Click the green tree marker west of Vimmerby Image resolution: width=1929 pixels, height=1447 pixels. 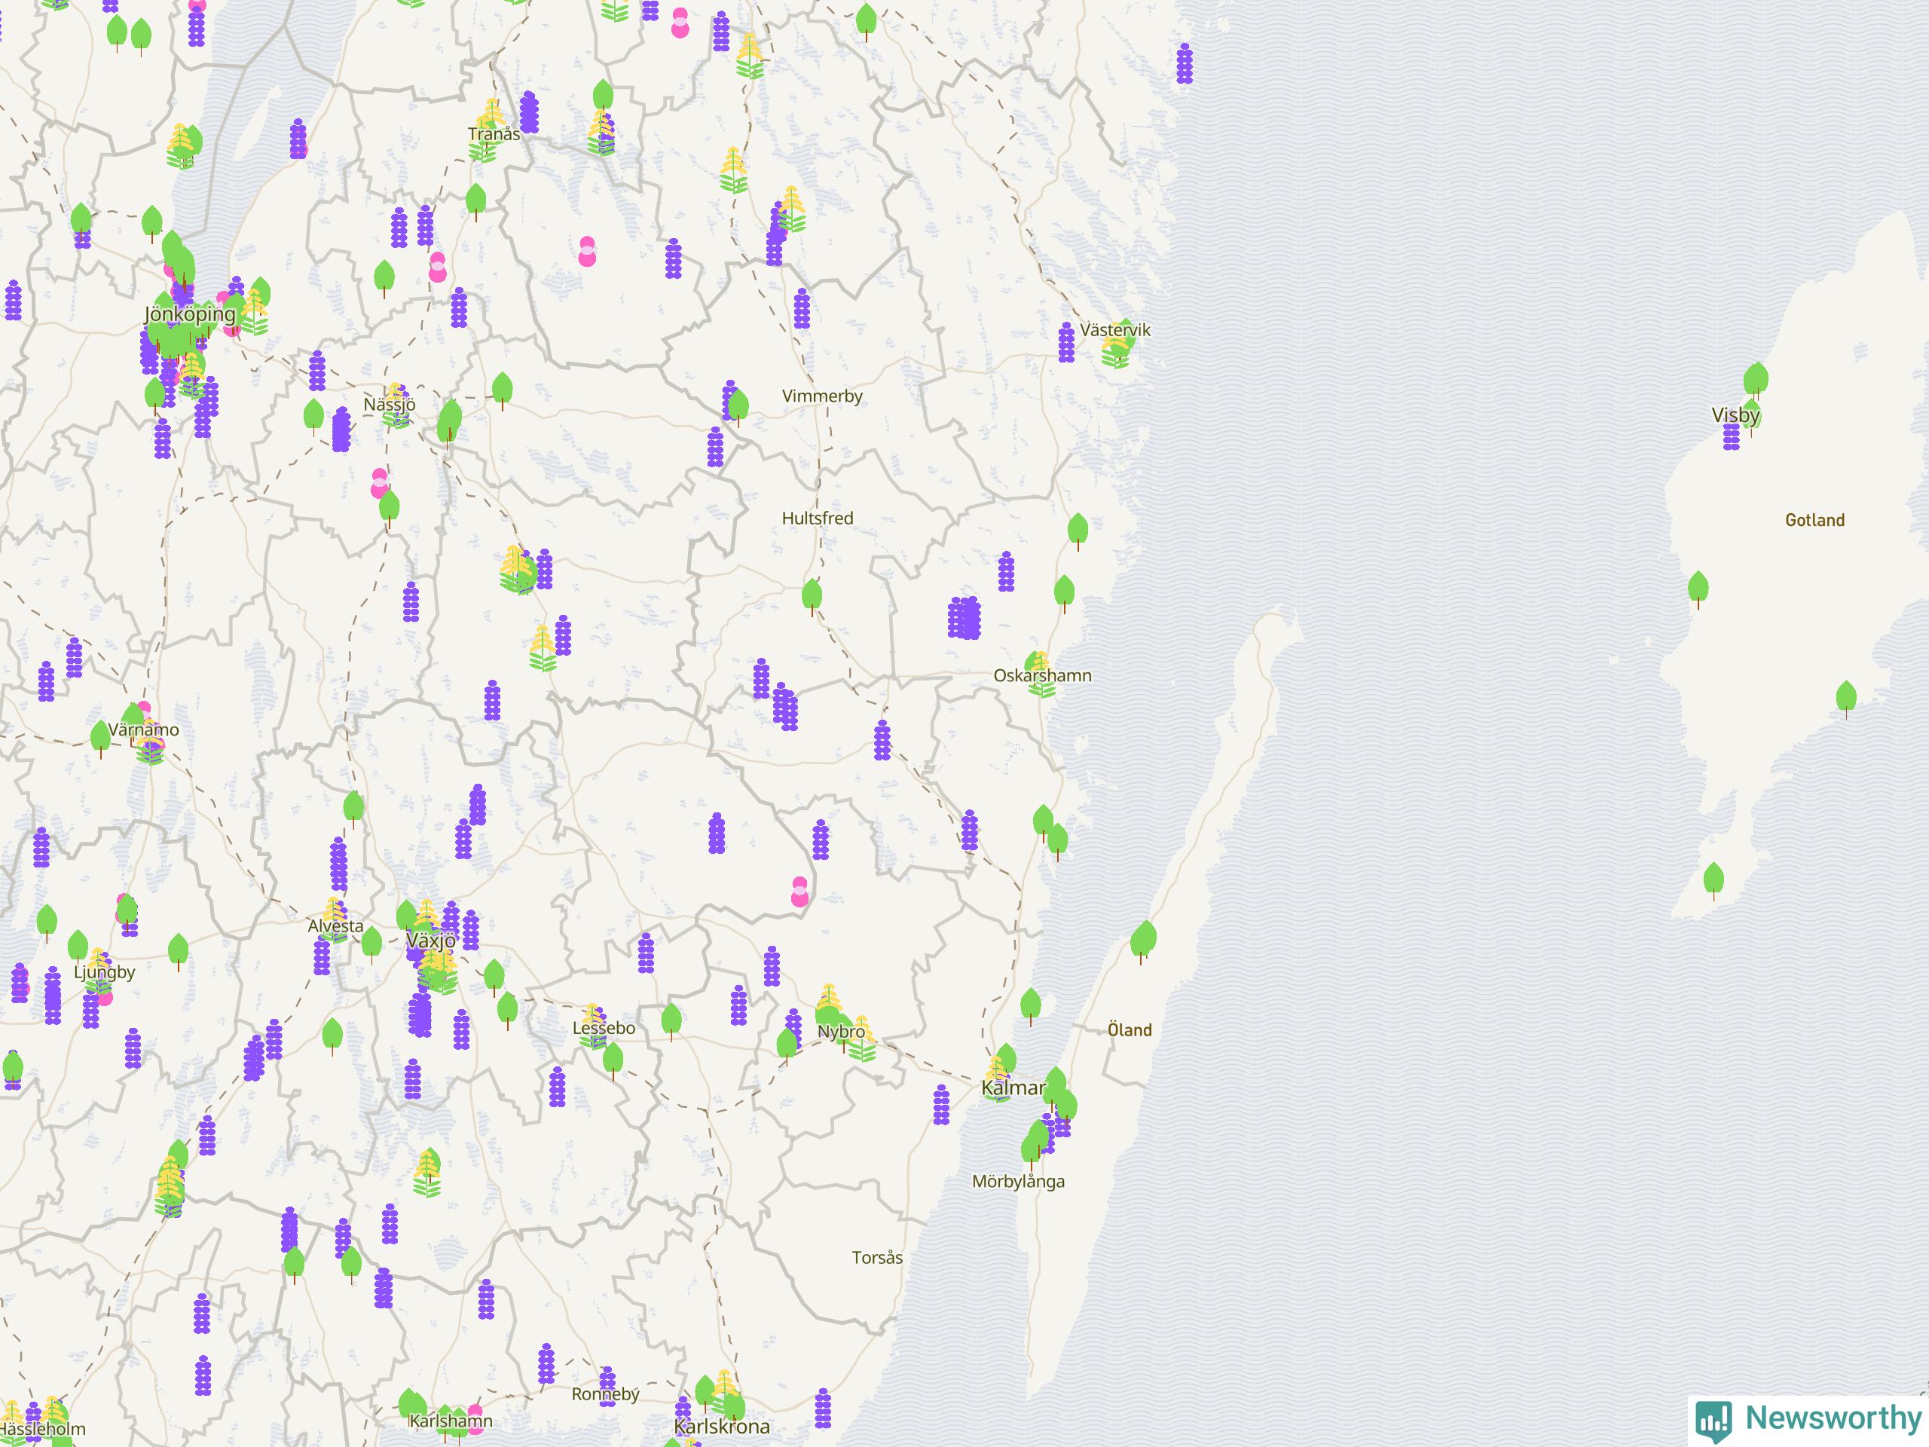click(738, 407)
